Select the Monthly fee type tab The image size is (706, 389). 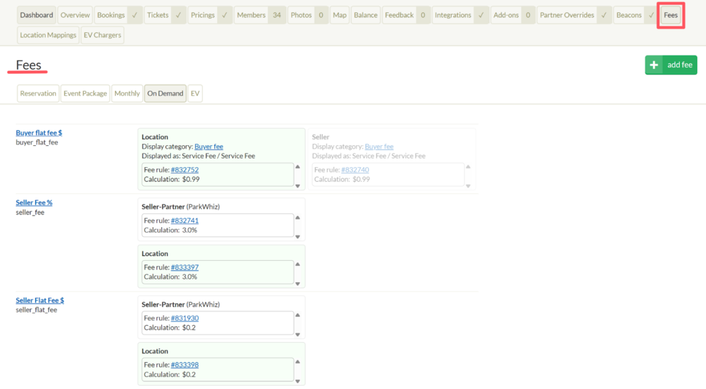click(x=127, y=94)
